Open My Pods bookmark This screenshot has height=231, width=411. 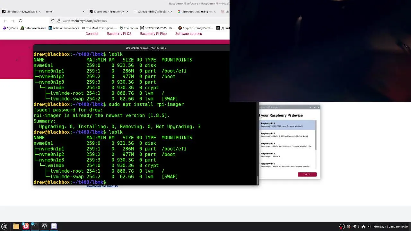click(x=10, y=28)
